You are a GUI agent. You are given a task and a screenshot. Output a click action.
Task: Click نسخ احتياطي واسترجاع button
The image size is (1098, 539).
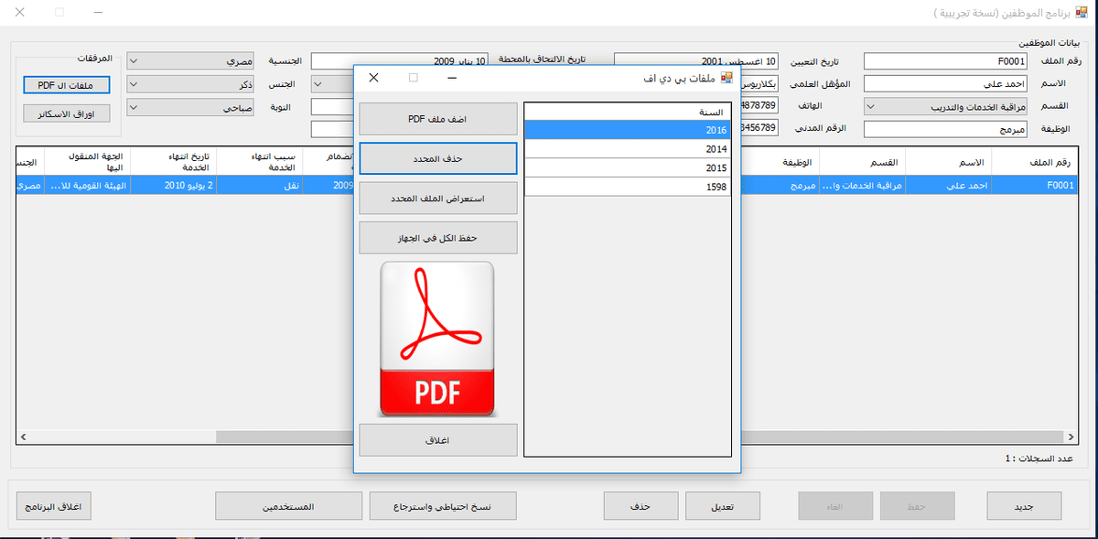pyautogui.click(x=443, y=506)
